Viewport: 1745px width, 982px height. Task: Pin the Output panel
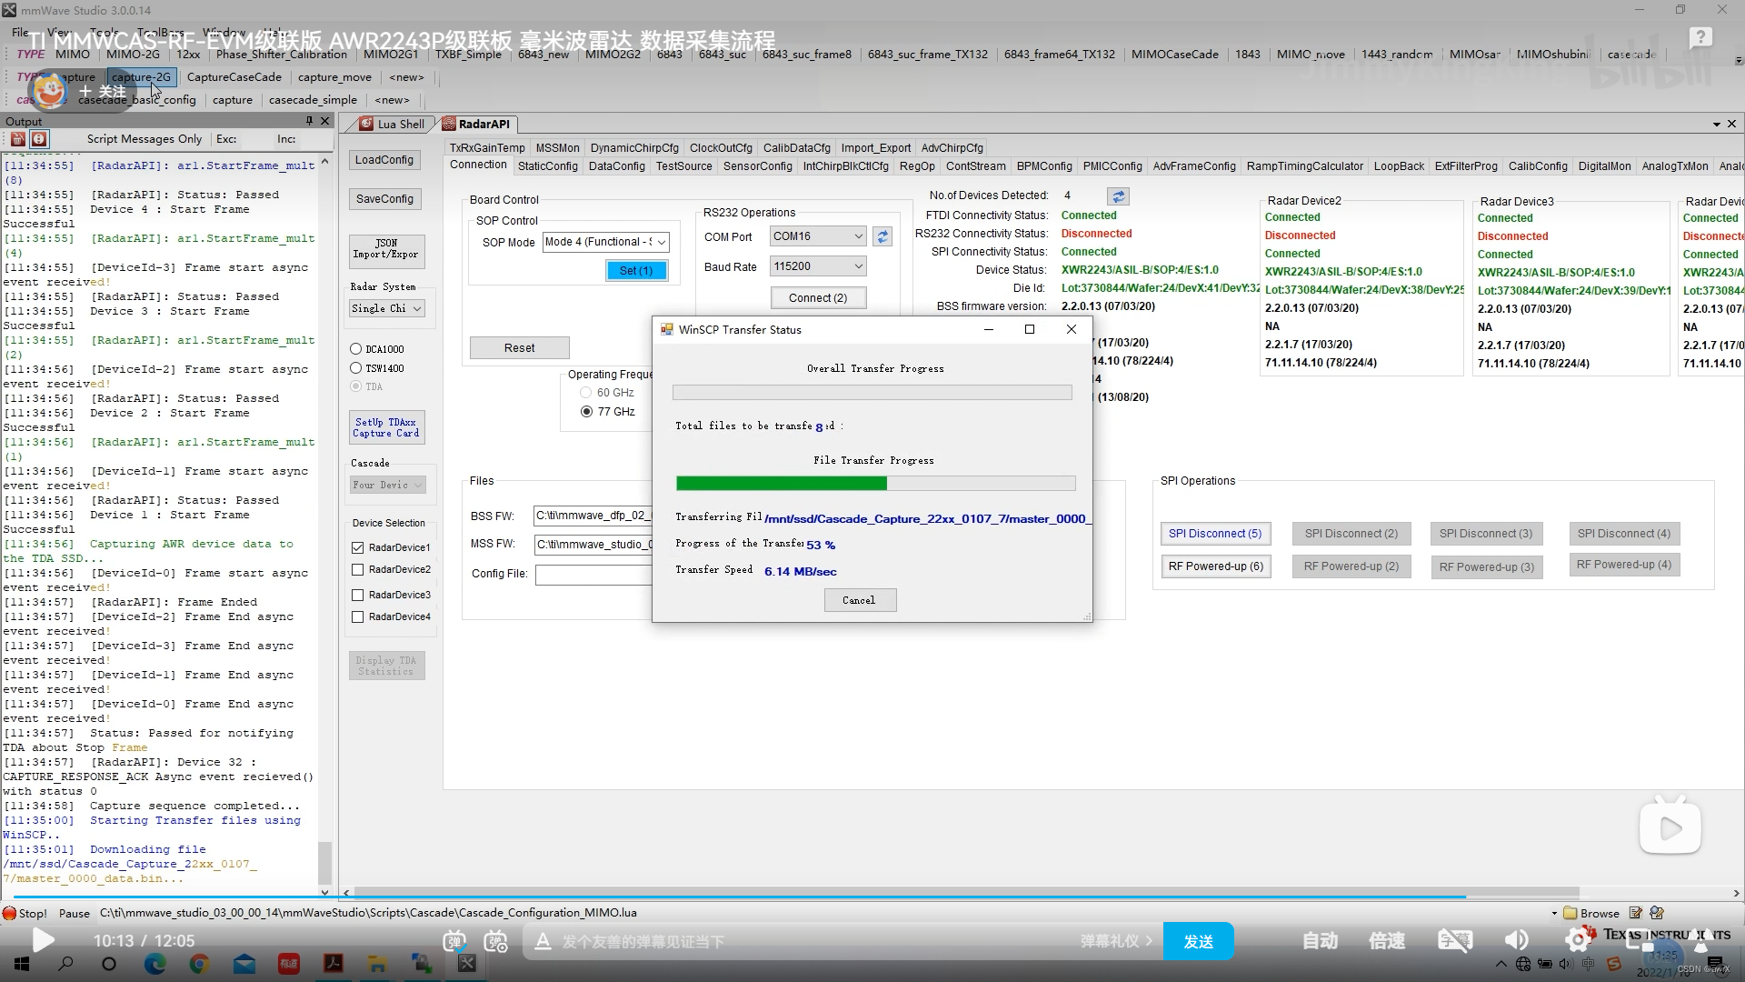pyautogui.click(x=309, y=121)
